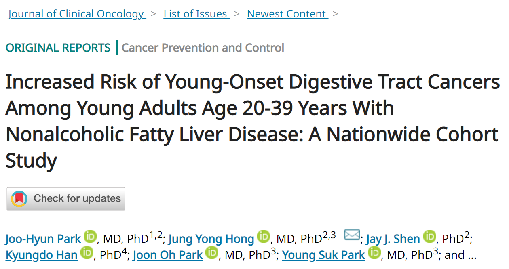Screen dimensions: 509x269
Task: Open author link Joo-Hyun Park
Action: [43, 239]
